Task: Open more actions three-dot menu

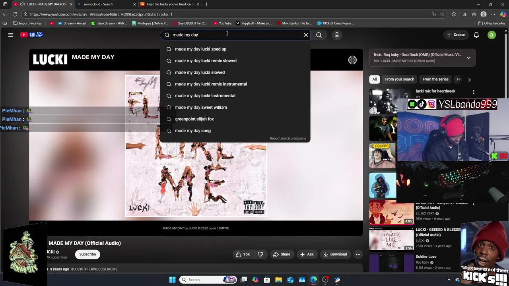Action: [x=358, y=254]
